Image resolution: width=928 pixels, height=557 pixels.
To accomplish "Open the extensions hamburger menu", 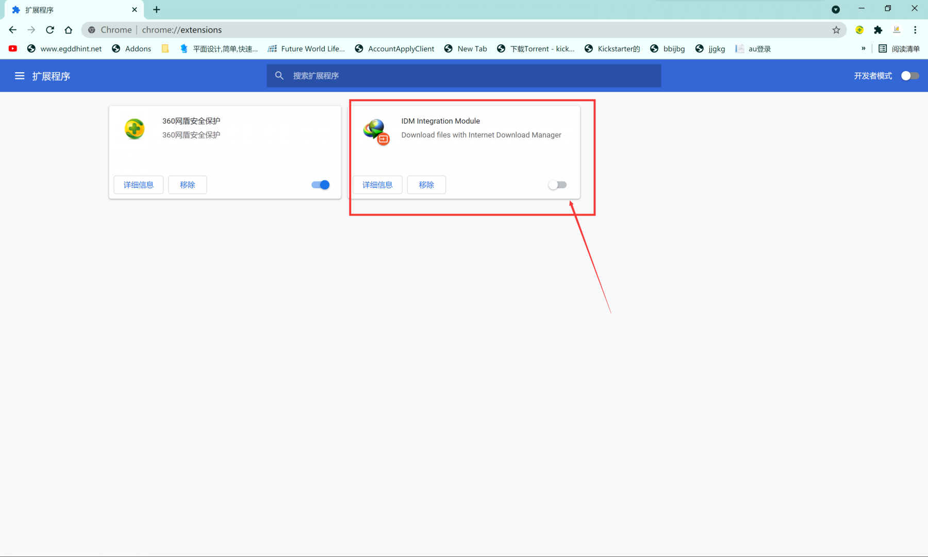I will click(20, 76).
